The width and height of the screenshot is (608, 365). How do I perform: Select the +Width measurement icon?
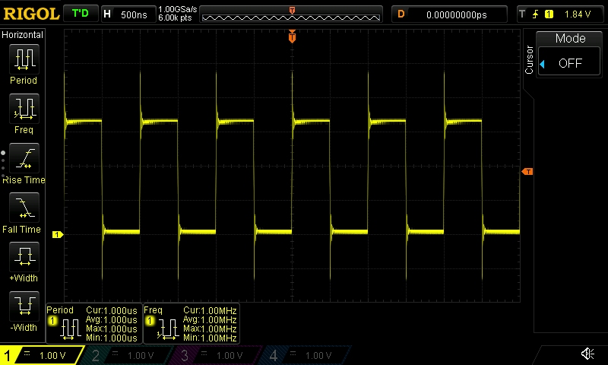[24, 257]
